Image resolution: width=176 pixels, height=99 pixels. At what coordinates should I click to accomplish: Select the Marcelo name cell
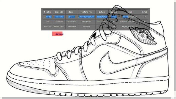(48, 27)
